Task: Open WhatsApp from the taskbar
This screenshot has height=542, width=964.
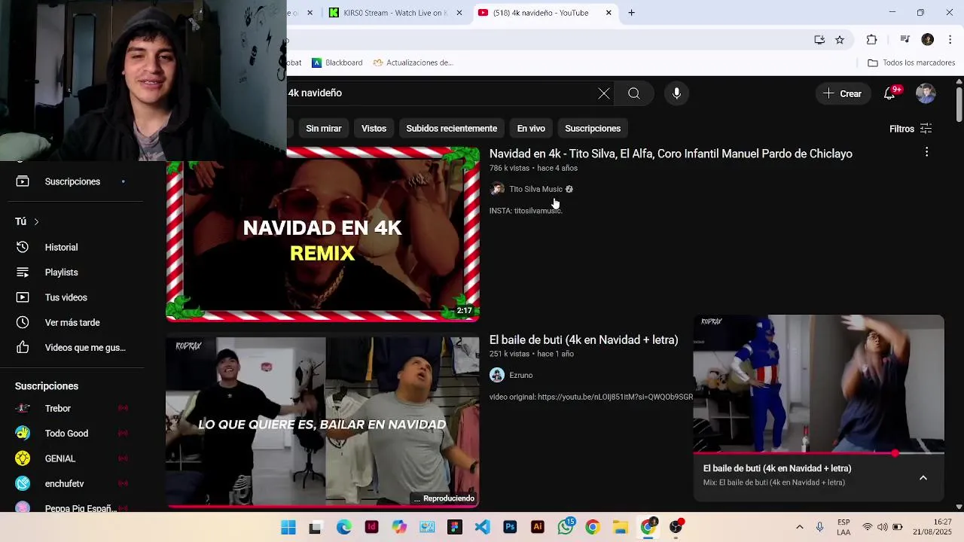Action: tap(566, 528)
